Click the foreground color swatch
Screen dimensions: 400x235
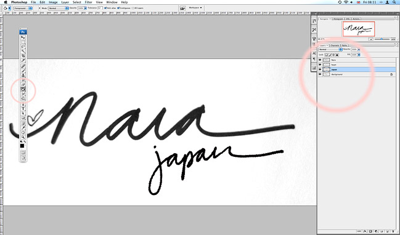pyautogui.click(x=22, y=146)
